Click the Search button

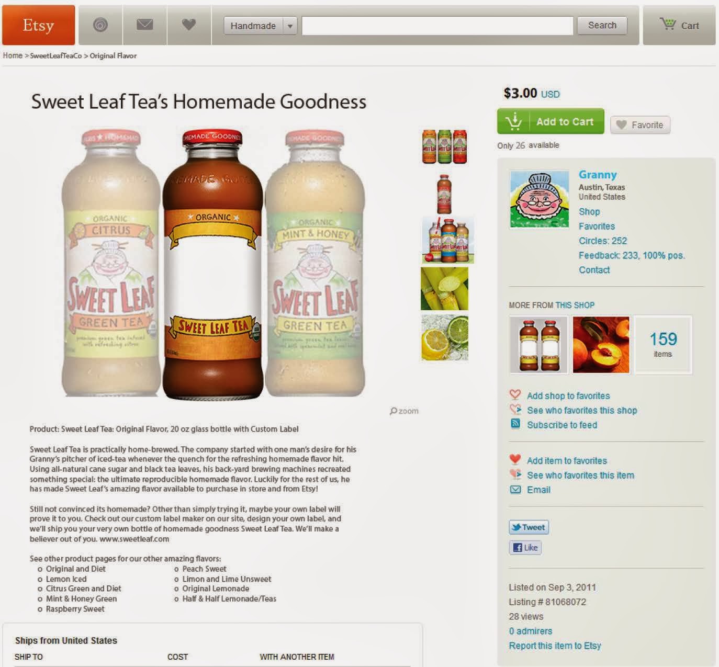(x=602, y=25)
